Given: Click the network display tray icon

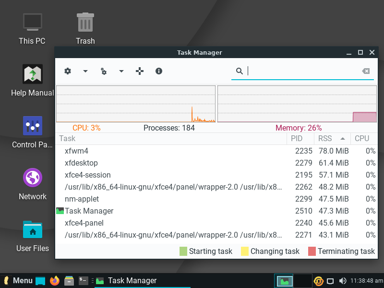Looking at the screenshot, I should (x=330, y=281).
